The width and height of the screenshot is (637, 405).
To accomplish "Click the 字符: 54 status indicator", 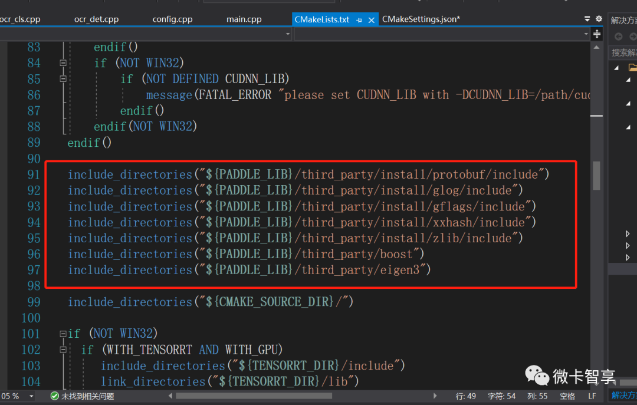I will tap(501, 396).
